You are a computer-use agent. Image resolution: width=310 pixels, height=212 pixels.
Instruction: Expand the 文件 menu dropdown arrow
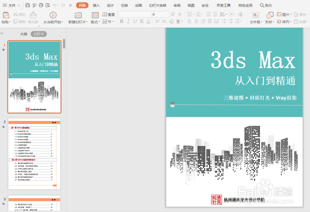point(19,5)
